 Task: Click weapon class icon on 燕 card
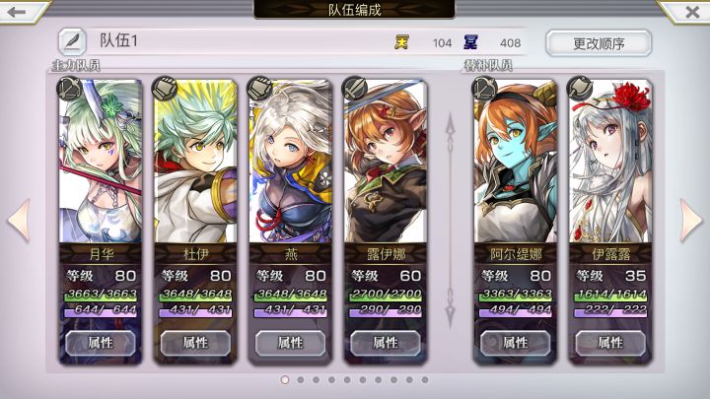click(259, 88)
